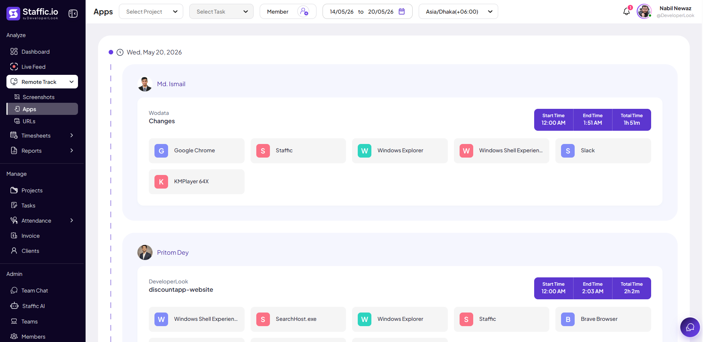Open Nabil Newaz profile avatar

pos(644,11)
